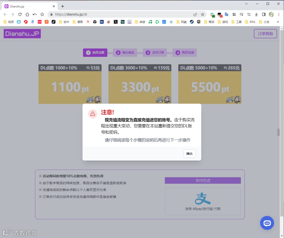Click 确认 in the notice dialog
The image size is (284, 238).
pos(189,154)
